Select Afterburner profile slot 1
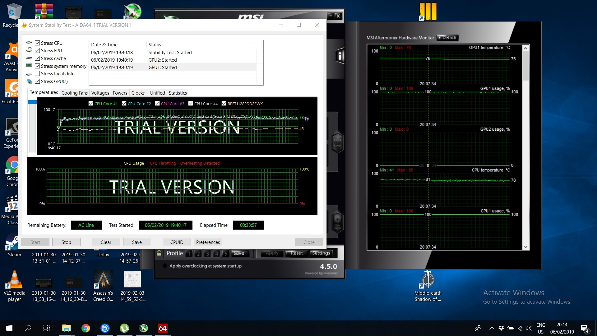Screen dimensions: 597x336 (189, 254)
